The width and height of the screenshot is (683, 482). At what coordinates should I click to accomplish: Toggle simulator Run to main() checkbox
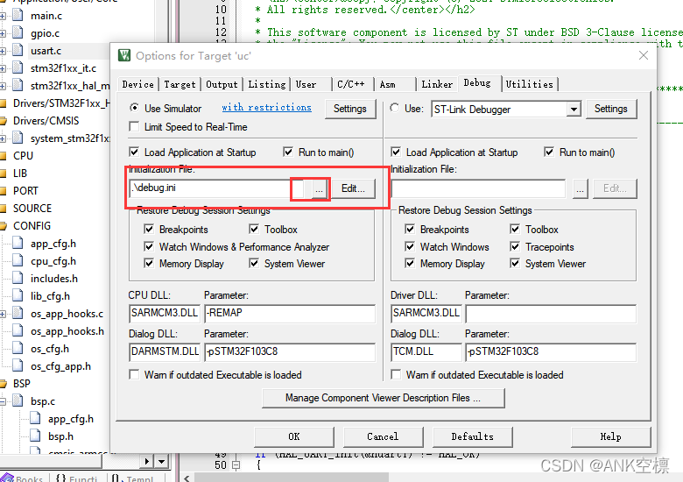288,152
